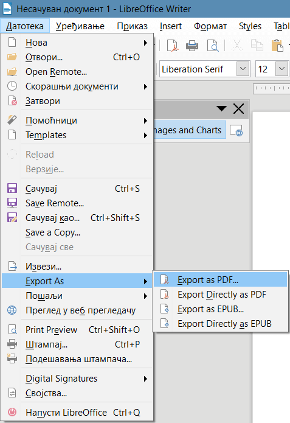Click the Print Preview toolbar icon
This screenshot has width=290, height=423.
click(213, 45)
